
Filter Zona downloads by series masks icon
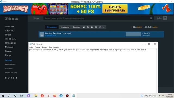point(88,27)
